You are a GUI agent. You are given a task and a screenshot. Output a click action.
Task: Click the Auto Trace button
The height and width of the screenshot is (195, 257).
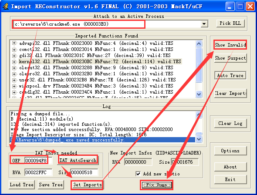click(x=230, y=75)
